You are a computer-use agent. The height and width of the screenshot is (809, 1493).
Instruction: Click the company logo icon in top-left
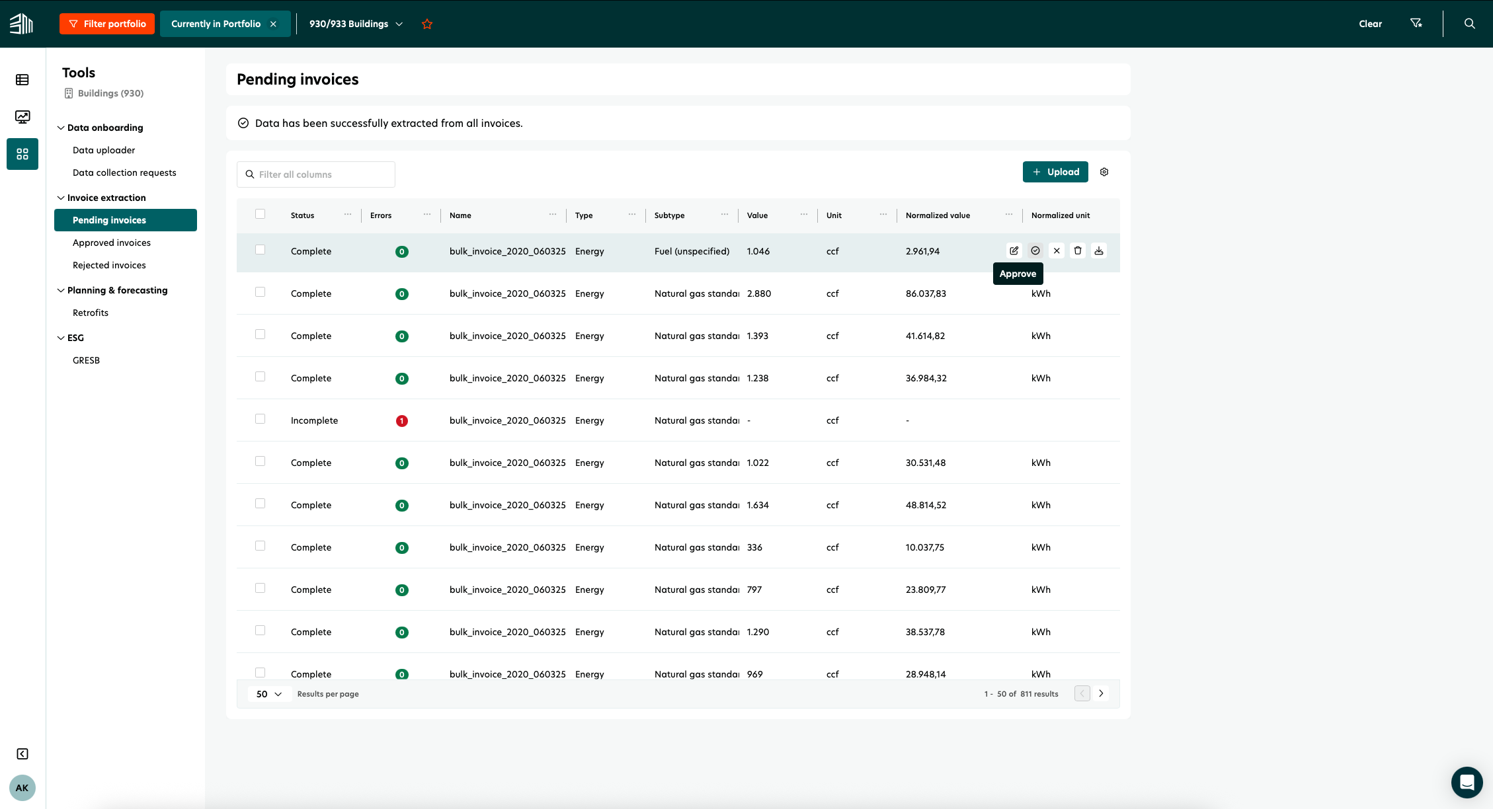click(21, 24)
